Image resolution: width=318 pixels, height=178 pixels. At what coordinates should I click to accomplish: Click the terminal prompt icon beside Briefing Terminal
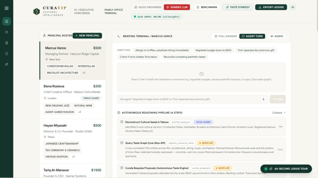point(119,36)
